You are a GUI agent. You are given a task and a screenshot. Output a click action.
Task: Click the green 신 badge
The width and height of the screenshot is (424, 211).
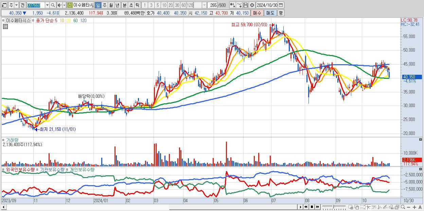pyautogui.click(x=70, y=5)
